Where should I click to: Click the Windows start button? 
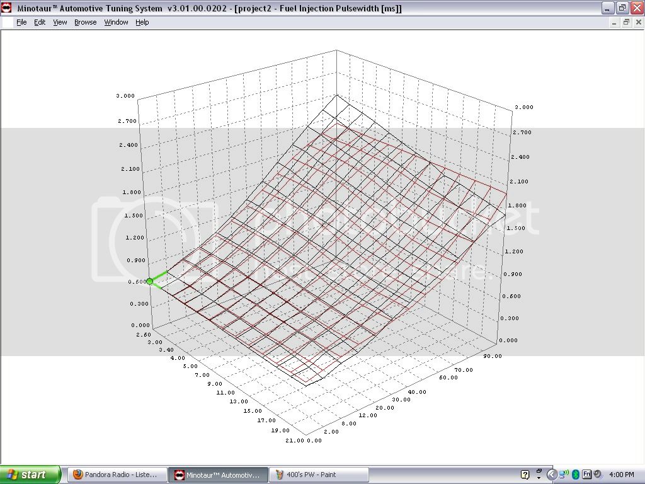(x=30, y=475)
